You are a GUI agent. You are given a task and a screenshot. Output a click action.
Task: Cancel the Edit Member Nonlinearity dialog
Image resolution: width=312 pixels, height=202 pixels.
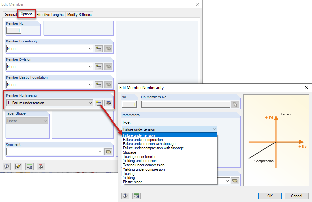[296, 196]
